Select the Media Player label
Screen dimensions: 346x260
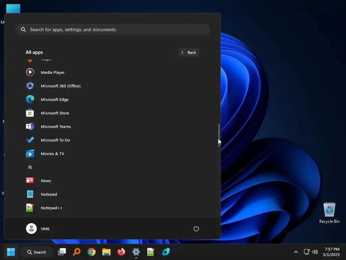coord(53,72)
